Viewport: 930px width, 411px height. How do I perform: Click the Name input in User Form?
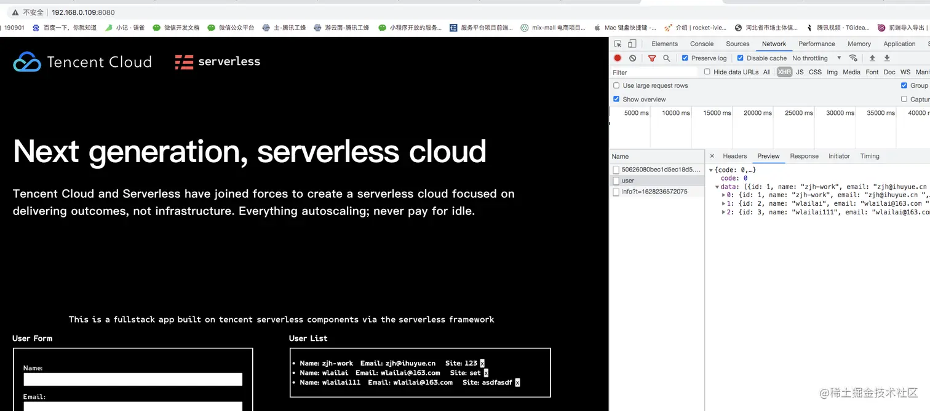tap(133, 380)
